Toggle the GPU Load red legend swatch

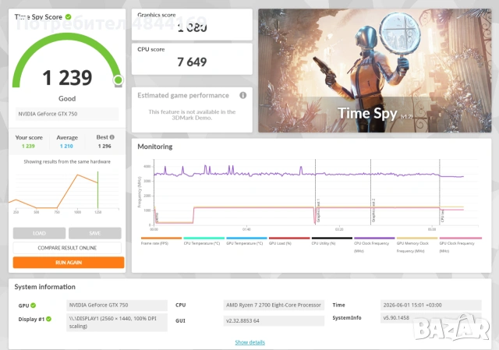289,238
